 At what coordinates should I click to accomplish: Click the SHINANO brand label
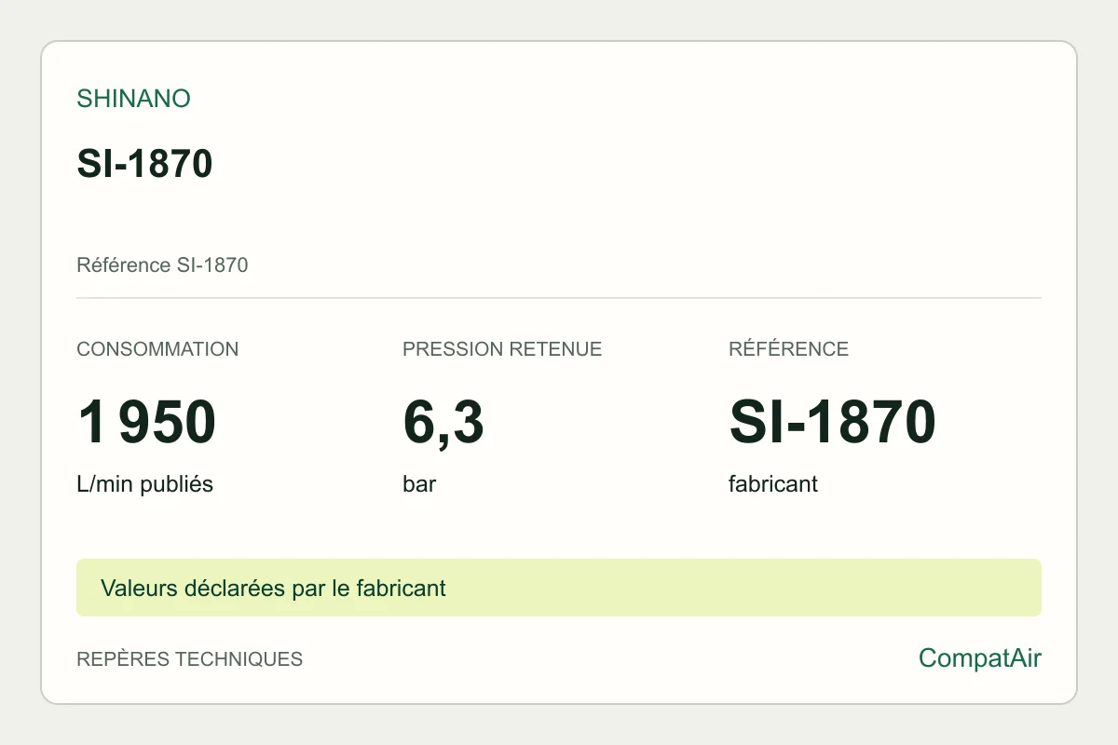coord(133,99)
